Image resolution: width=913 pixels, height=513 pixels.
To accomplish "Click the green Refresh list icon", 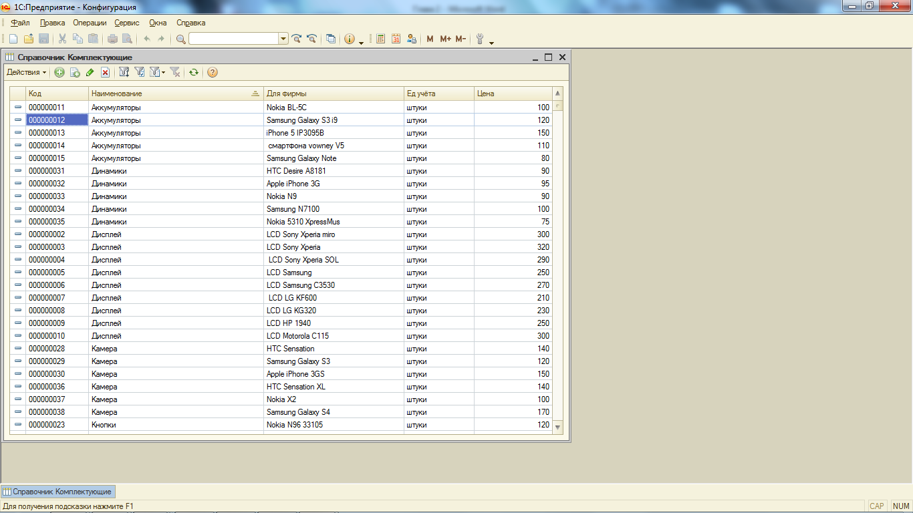I will [194, 72].
